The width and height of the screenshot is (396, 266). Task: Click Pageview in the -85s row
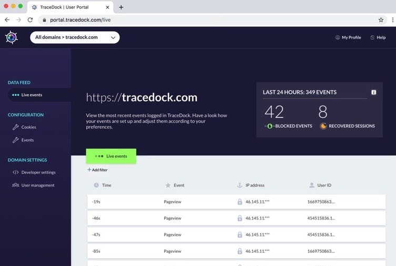[172, 251]
